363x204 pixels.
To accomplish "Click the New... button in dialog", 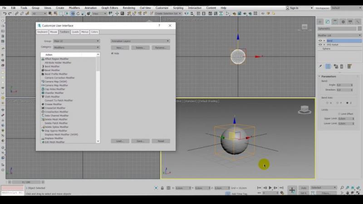I will [x=120, y=47].
